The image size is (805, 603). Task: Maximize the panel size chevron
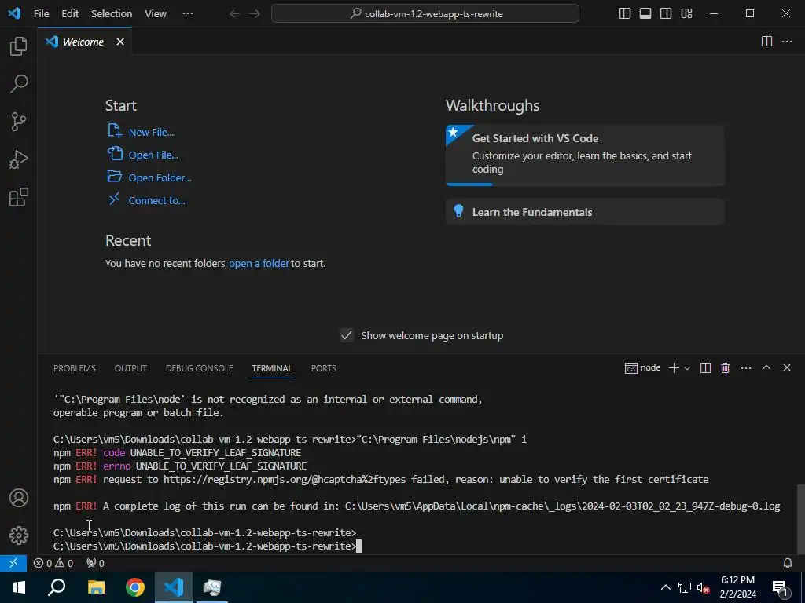(766, 367)
